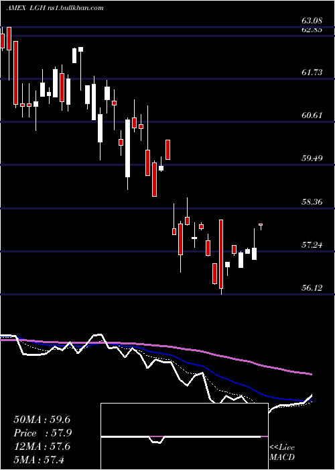Select the 60.61 price level label

(312, 115)
